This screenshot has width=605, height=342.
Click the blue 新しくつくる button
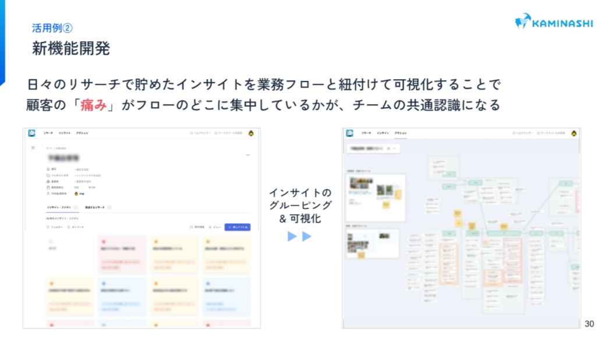click(x=237, y=227)
